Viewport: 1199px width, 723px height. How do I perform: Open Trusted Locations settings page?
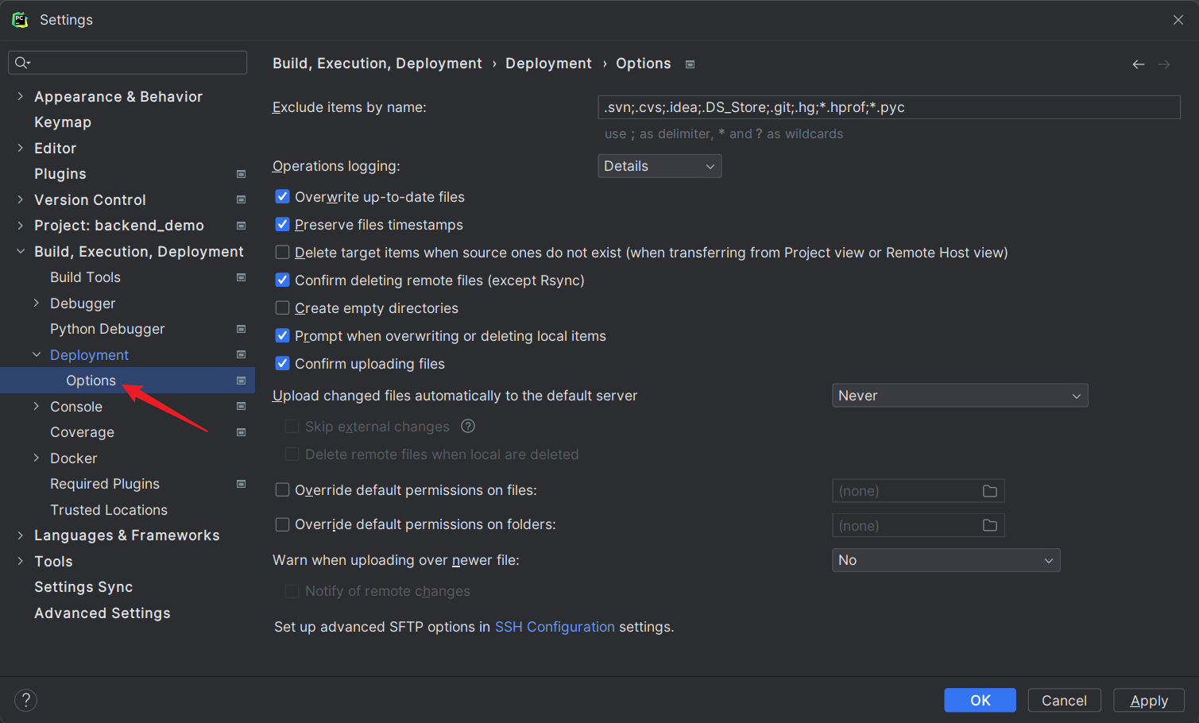(x=109, y=510)
